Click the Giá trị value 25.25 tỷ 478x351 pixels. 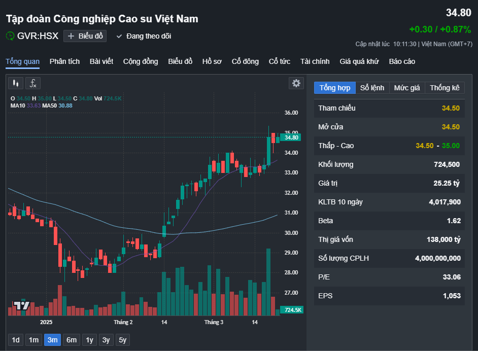pyautogui.click(x=447, y=183)
